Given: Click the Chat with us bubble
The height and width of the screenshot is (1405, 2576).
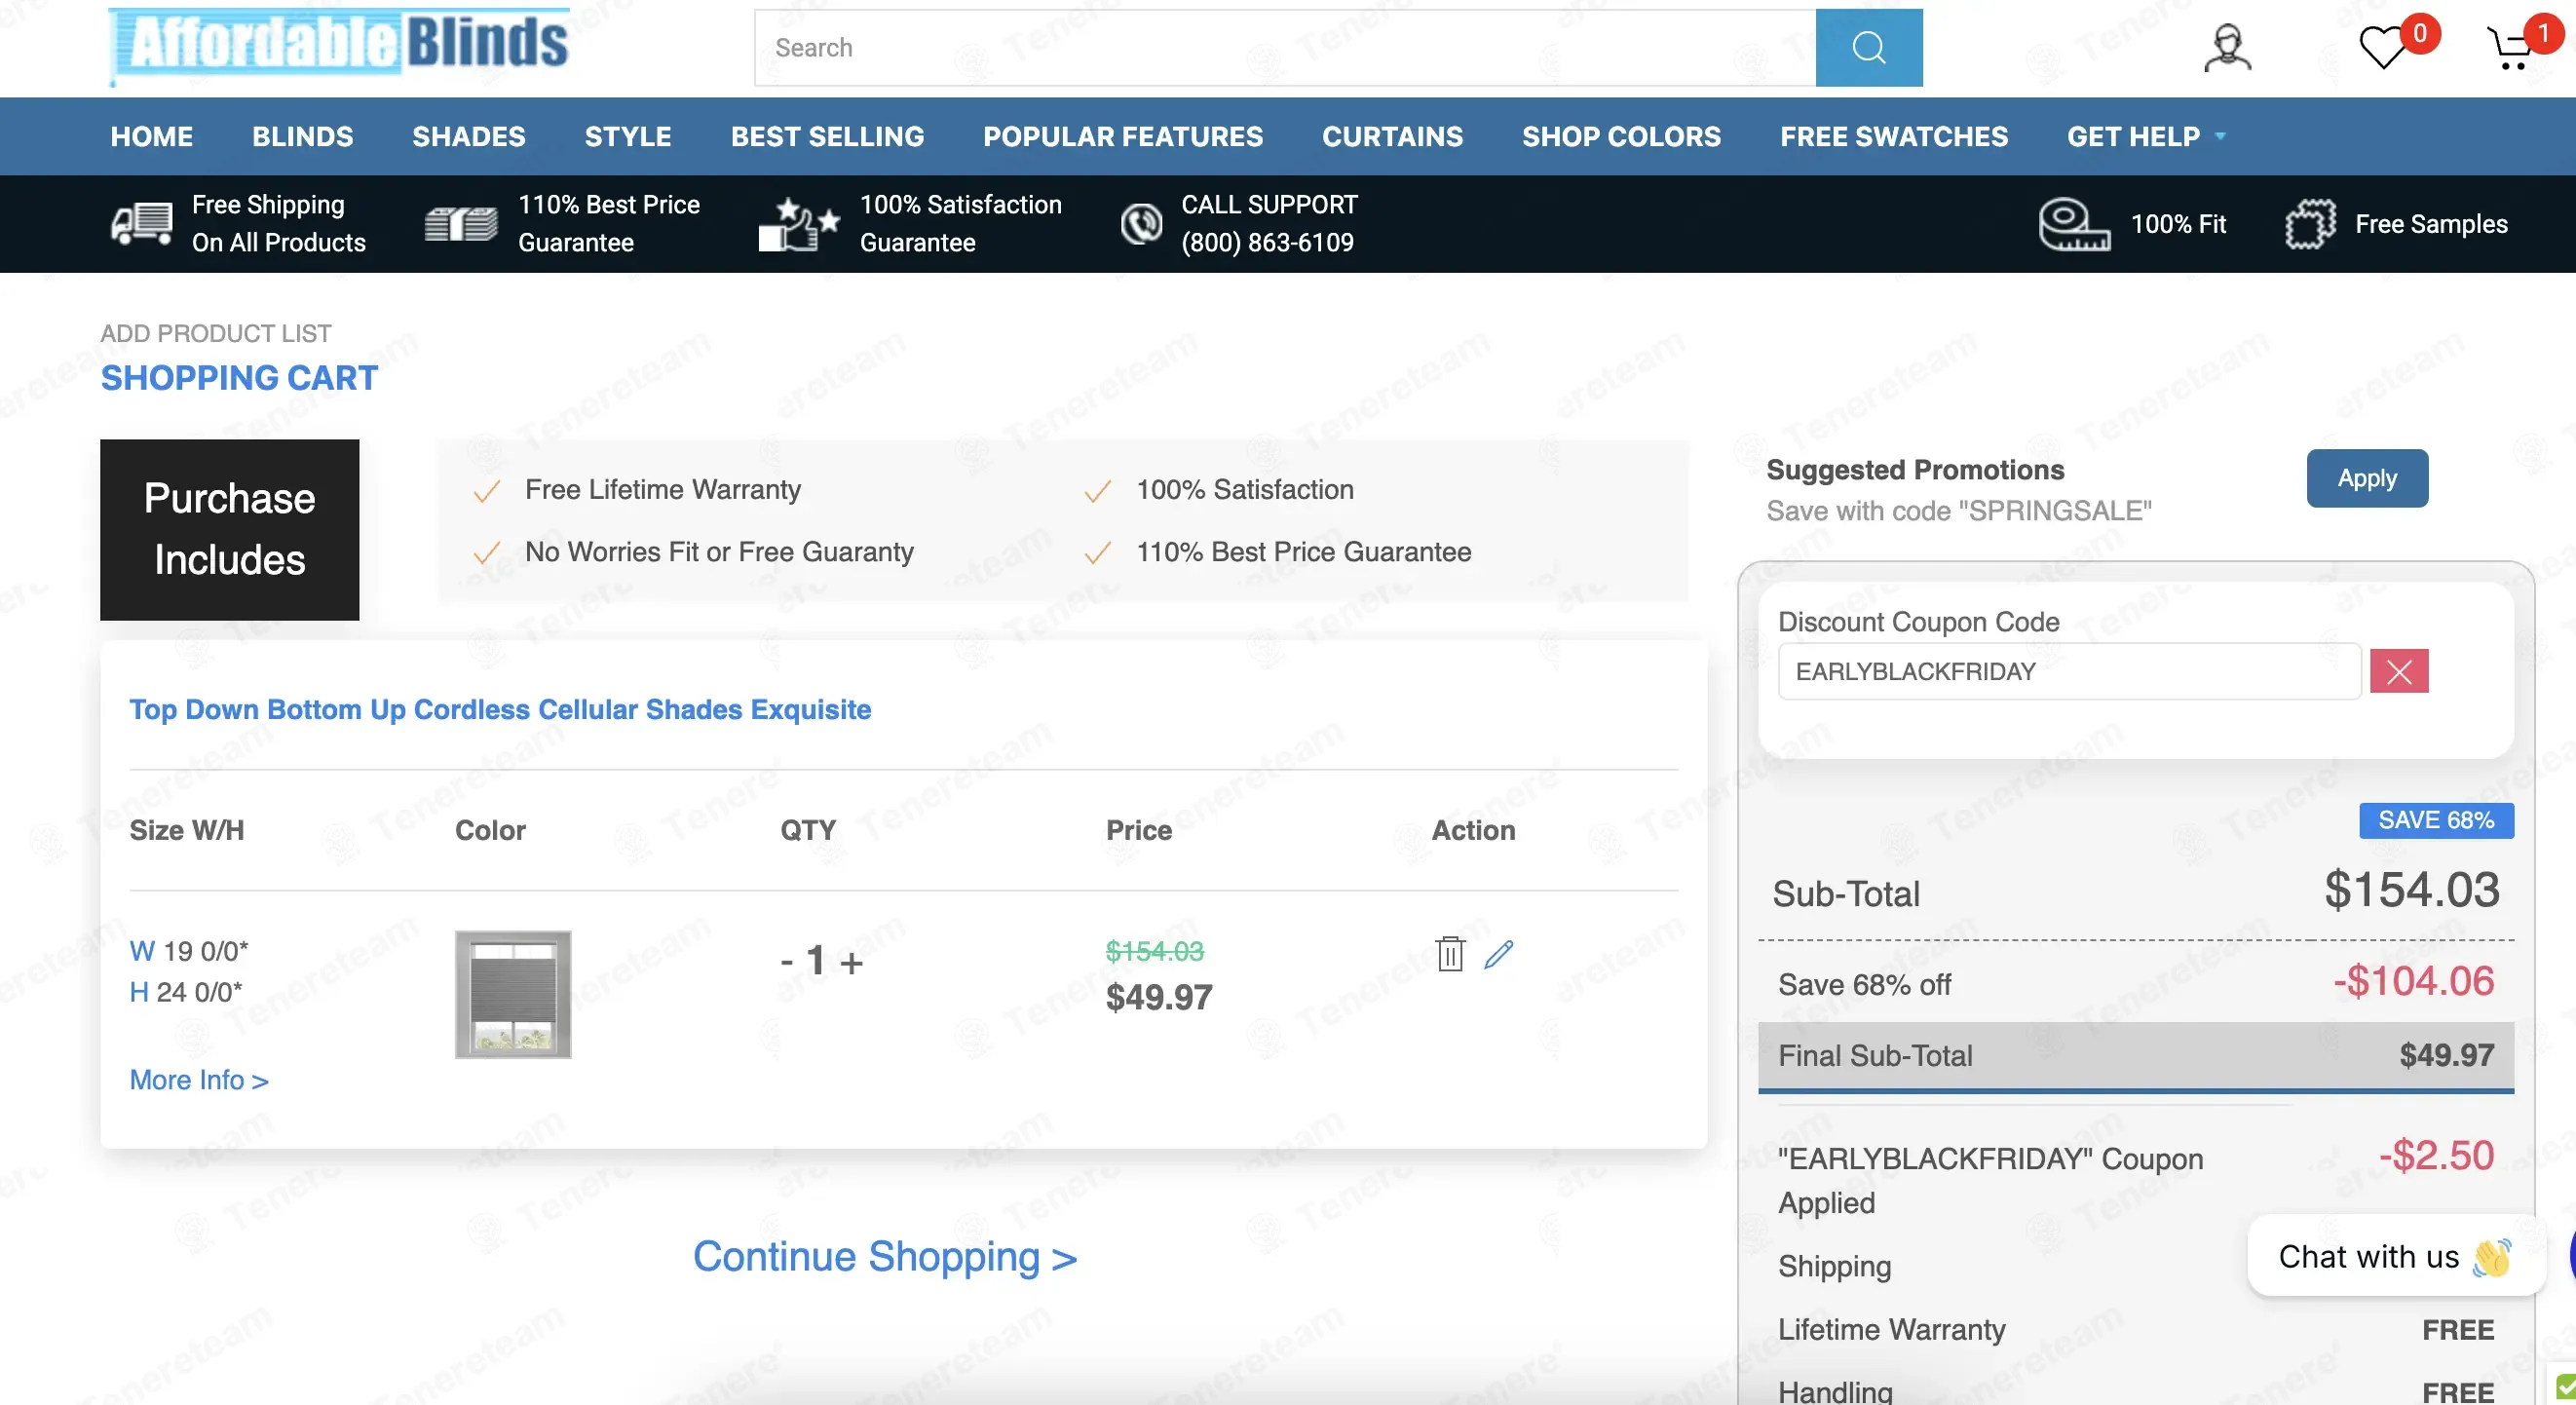Looking at the screenshot, I should click(2395, 1256).
